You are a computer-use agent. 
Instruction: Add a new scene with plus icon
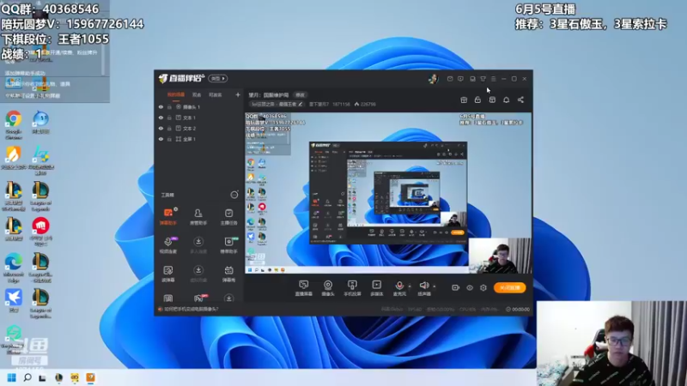238,94
